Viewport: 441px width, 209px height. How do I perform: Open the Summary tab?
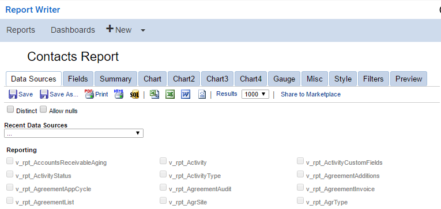[x=116, y=79]
